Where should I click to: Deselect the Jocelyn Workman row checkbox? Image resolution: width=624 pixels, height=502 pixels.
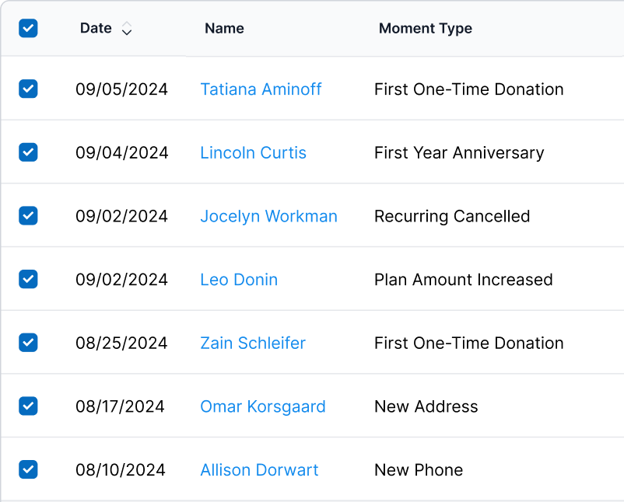click(x=28, y=215)
